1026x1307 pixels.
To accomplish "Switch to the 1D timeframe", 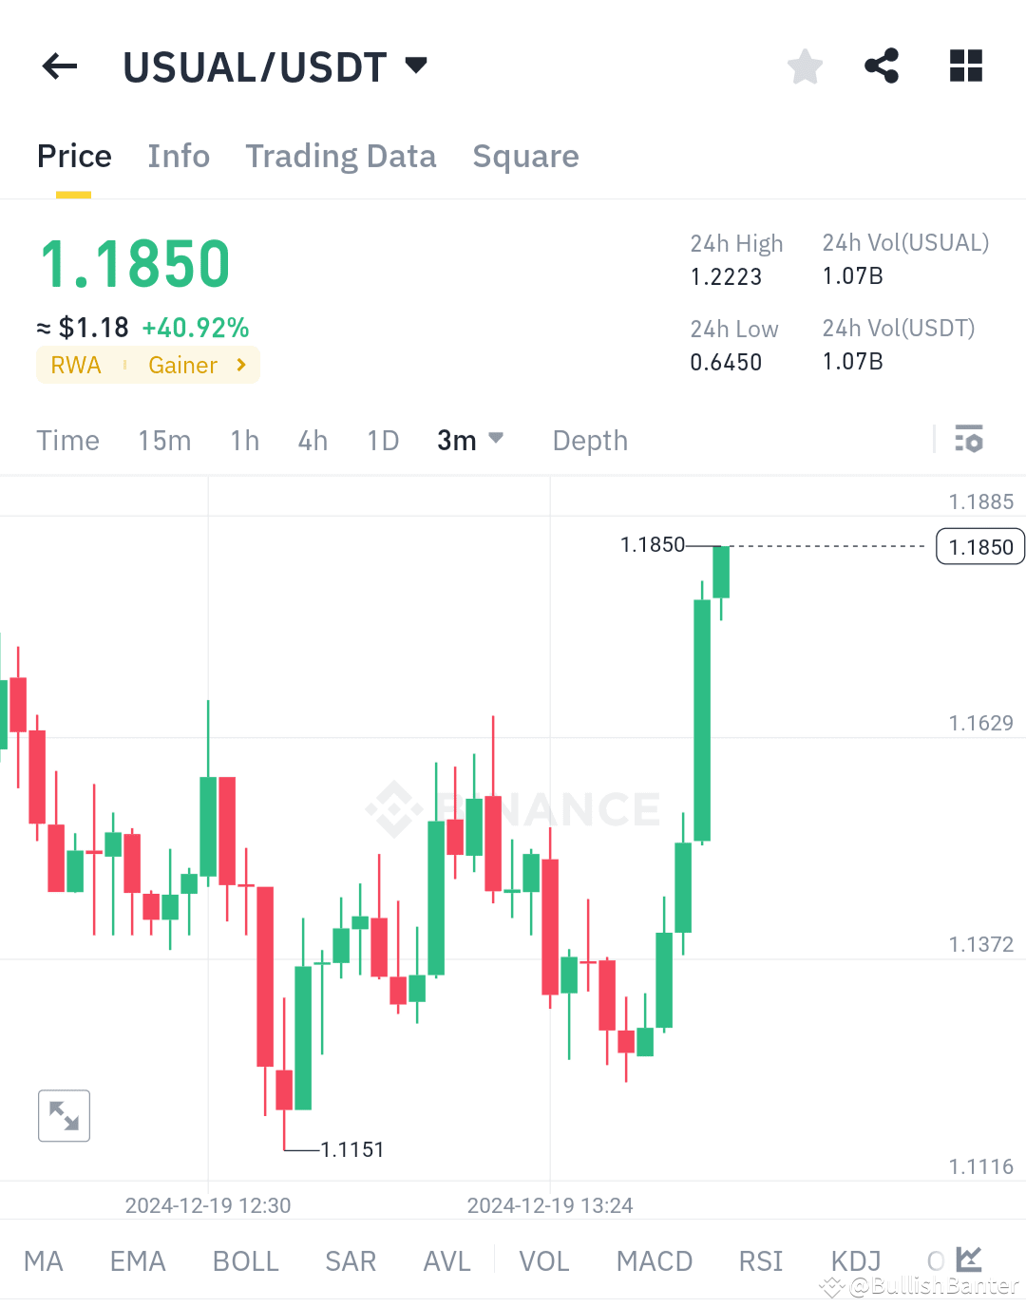I will [382, 440].
